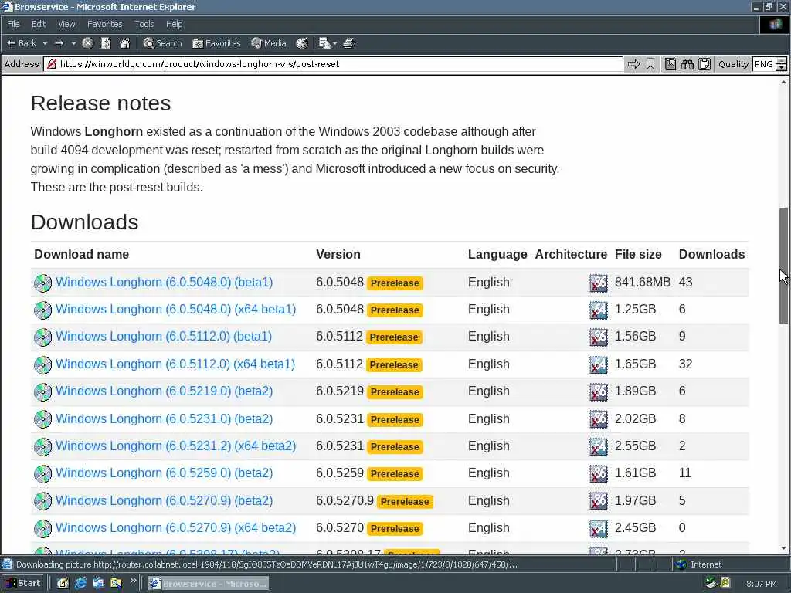Open Windows Longhorn (6.0.5259.0) (beta2) link
The width and height of the screenshot is (791, 593).
164,473
